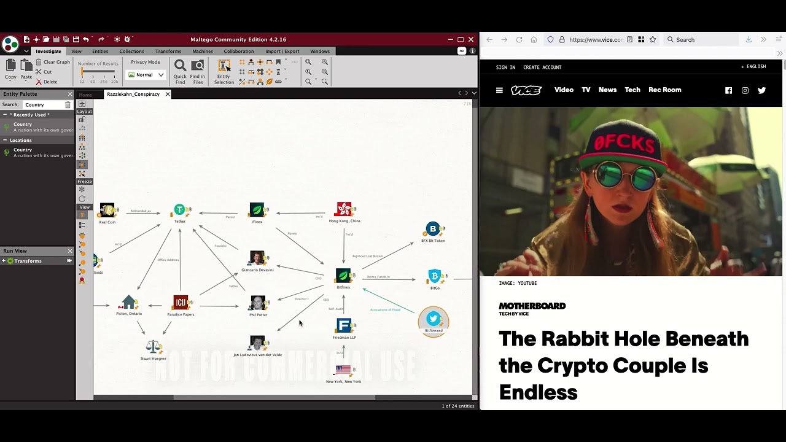This screenshot has width=786, height=442.
Task: Select the New York, New York flag node
Action: pos(343,370)
